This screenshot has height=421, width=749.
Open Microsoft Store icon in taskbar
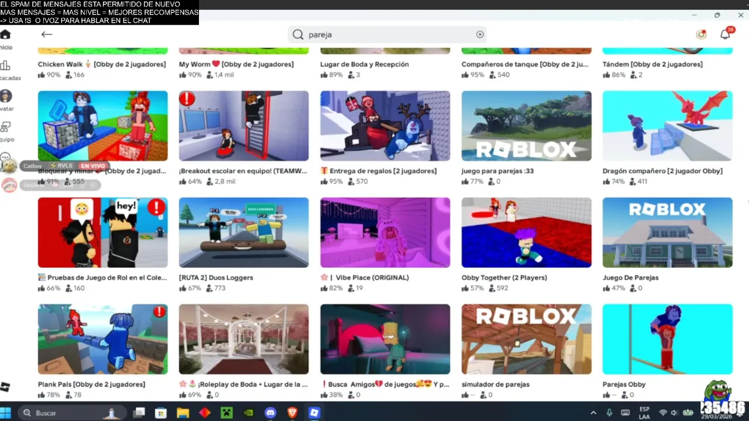point(160,413)
